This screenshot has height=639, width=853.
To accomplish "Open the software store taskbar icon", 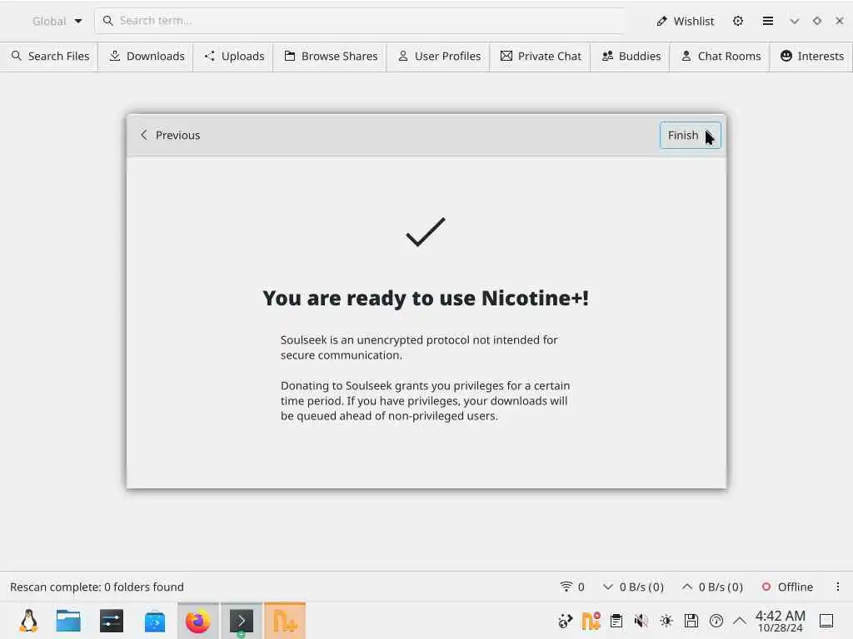I will pos(154,621).
